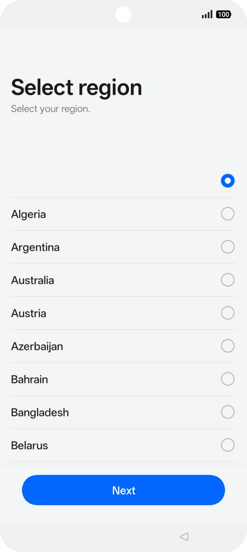The height and width of the screenshot is (552, 247).
Task: Select the Australia radio button
Action: click(x=228, y=280)
